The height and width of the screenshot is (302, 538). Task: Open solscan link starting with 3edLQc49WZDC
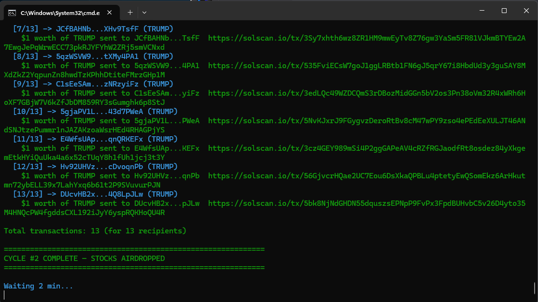(367, 93)
